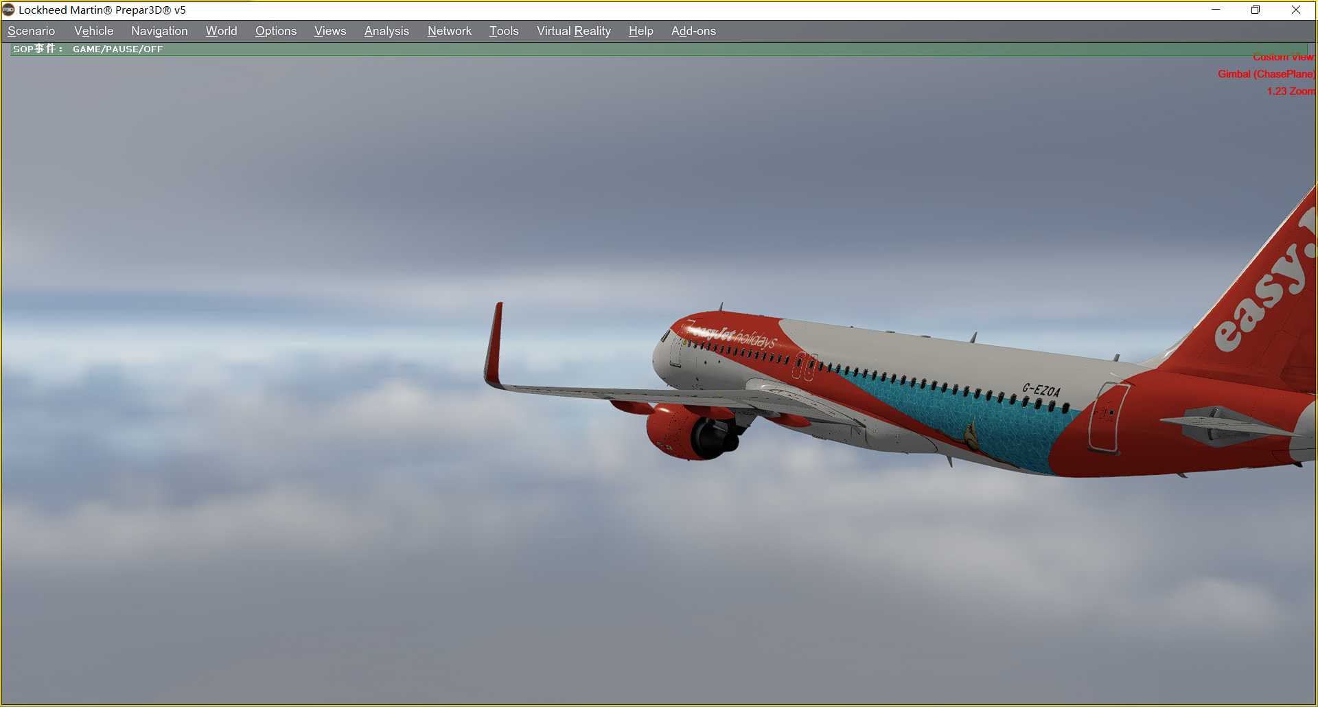Click the Prepar3D application icon in title bar

coord(10,10)
